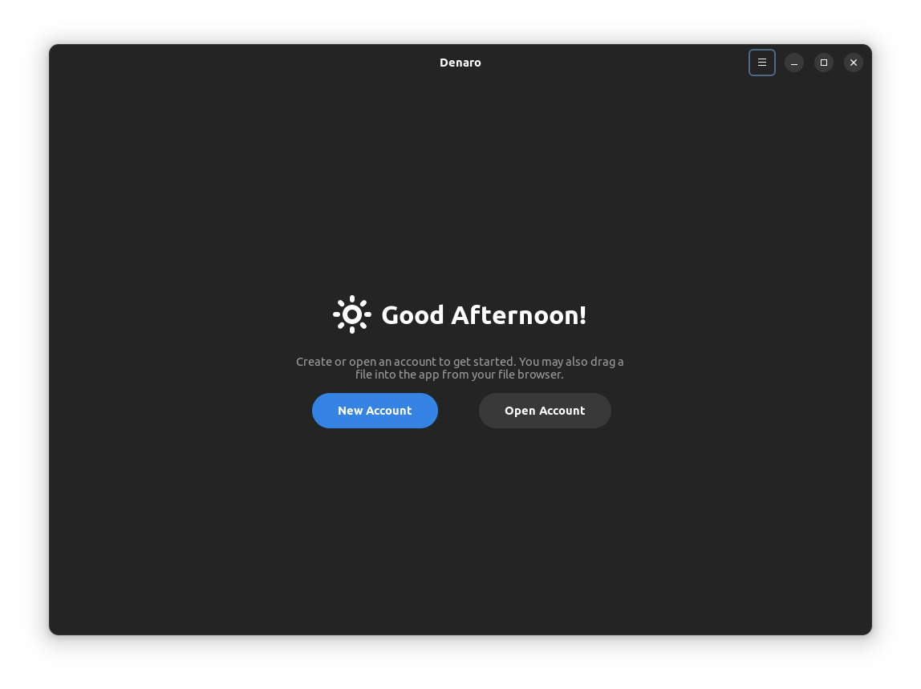Click the 'file into the app' text line
The image size is (921, 689).
click(460, 375)
